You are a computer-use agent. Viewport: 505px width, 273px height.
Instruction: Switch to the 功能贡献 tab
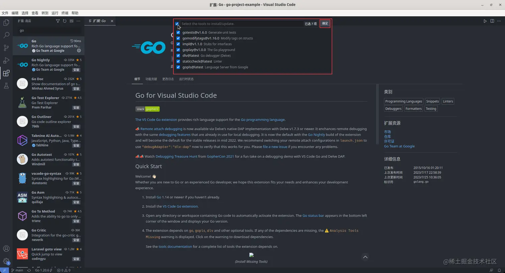coord(151,79)
